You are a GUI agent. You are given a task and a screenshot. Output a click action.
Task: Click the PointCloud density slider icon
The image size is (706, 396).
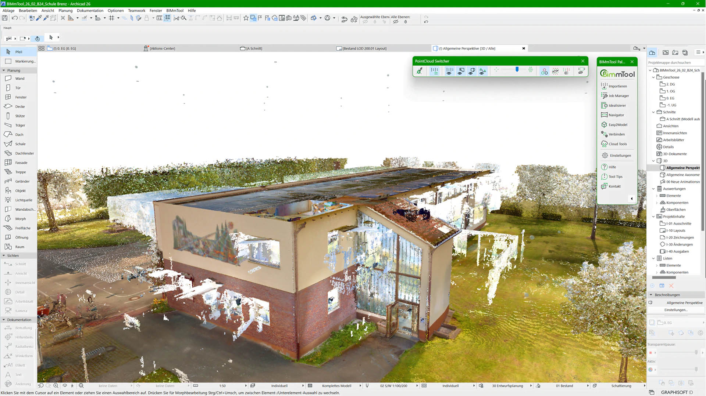pyautogui.click(x=517, y=71)
